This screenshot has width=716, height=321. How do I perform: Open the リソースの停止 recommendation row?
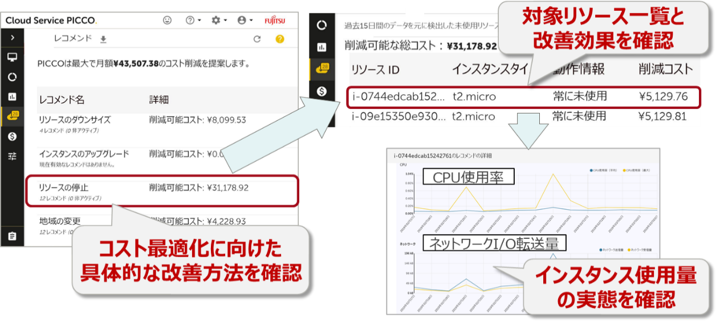point(162,191)
